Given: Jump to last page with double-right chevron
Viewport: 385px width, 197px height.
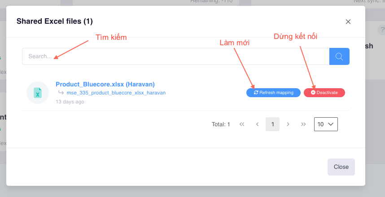Looking at the screenshot, I should coord(303,124).
